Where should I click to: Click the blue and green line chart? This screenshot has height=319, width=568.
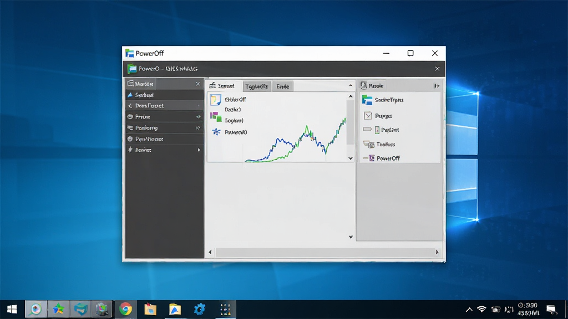click(x=296, y=140)
